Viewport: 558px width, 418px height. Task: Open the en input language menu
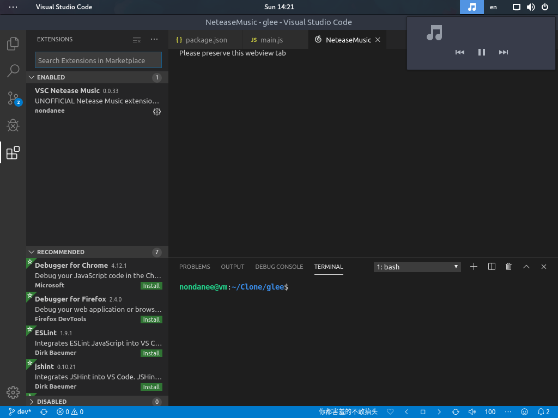point(493,7)
